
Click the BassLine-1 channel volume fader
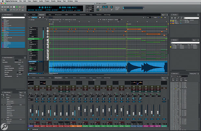79,108
